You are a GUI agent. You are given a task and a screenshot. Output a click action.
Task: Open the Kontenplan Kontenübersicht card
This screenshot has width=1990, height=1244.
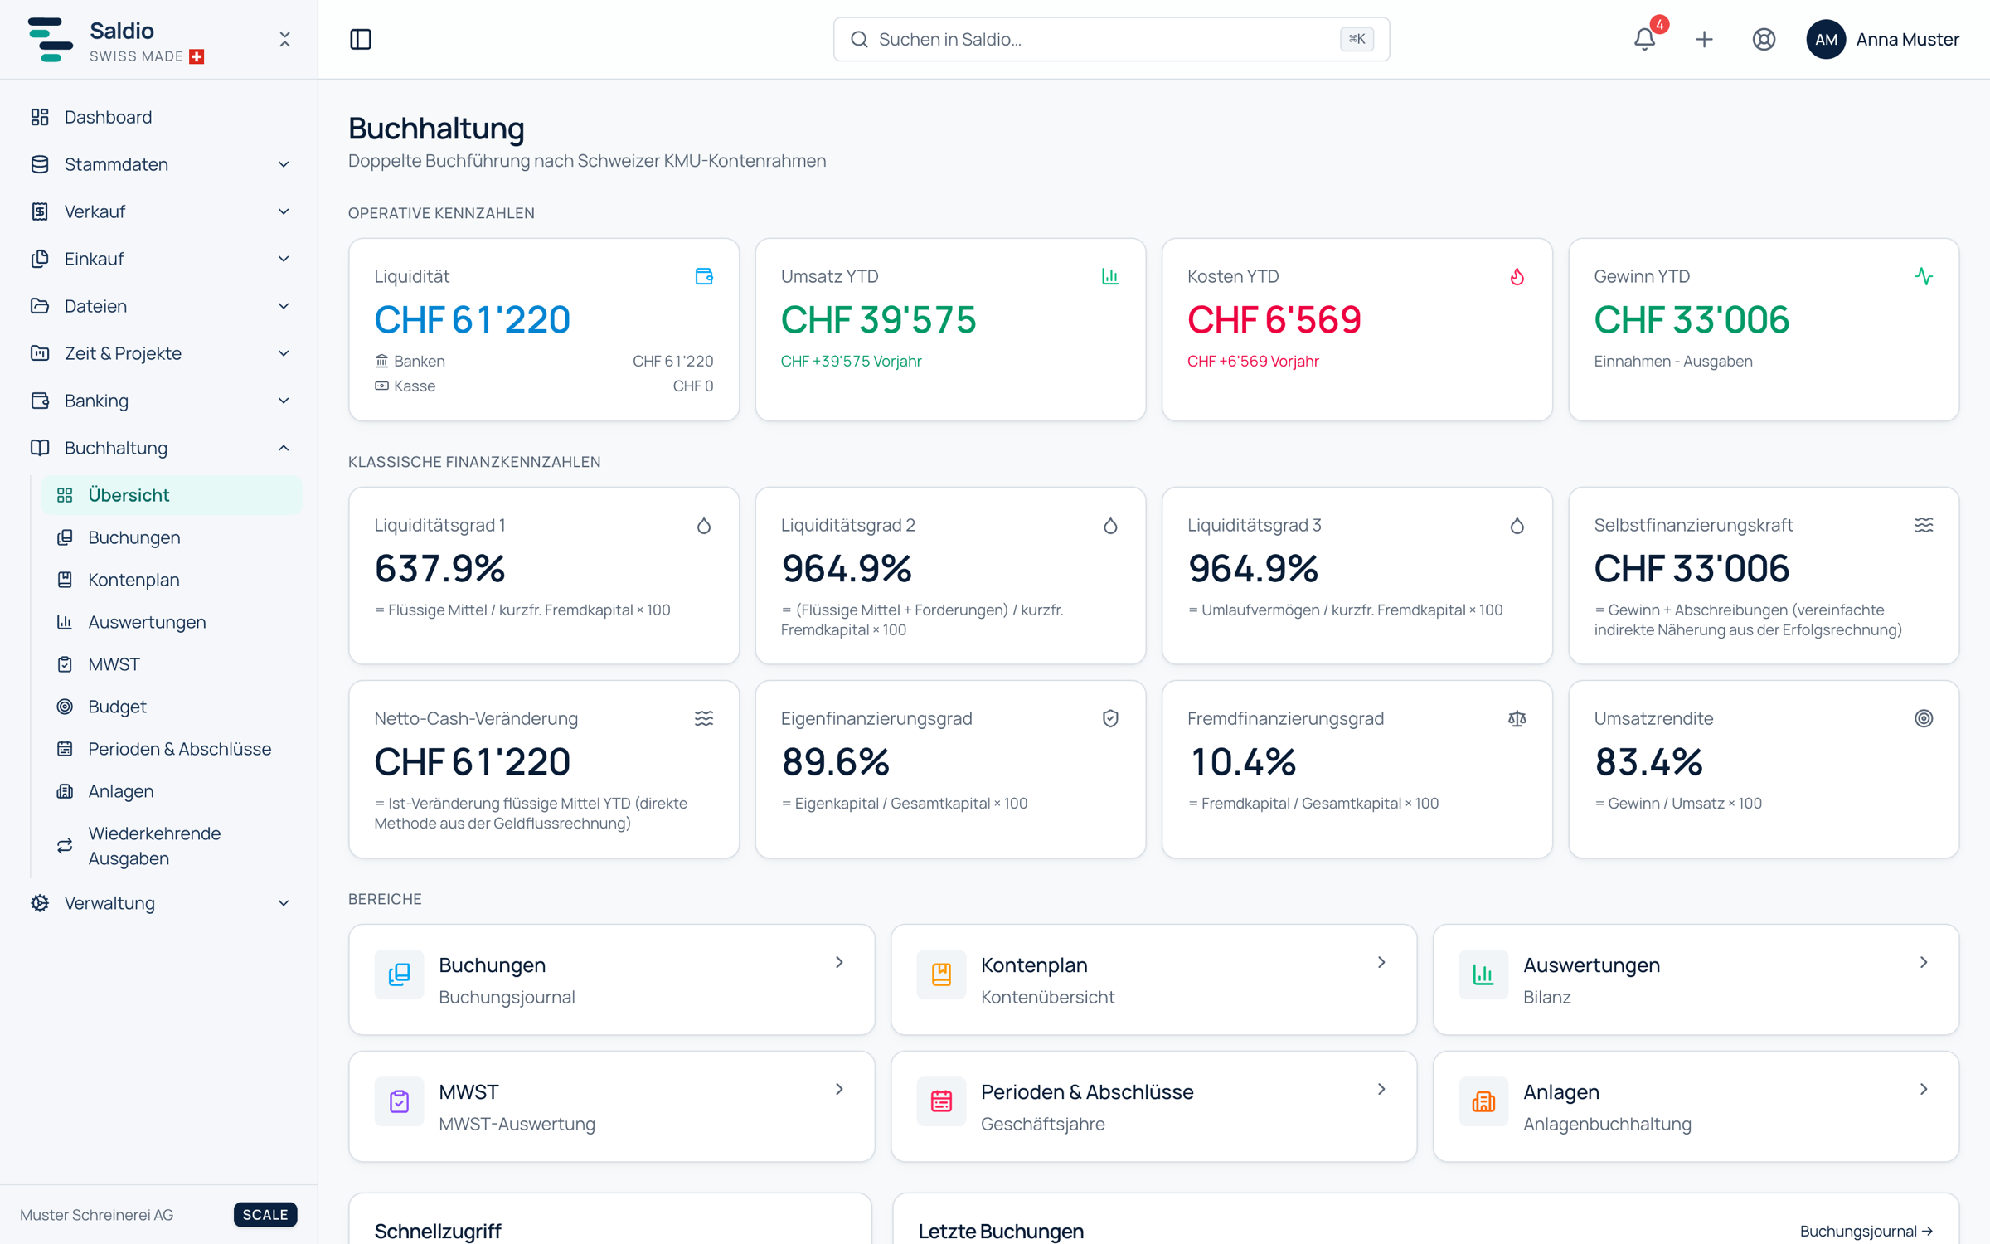tap(1153, 979)
